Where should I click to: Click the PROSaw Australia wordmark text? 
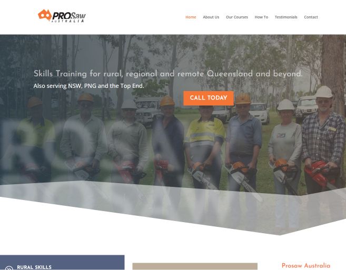(68, 17)
